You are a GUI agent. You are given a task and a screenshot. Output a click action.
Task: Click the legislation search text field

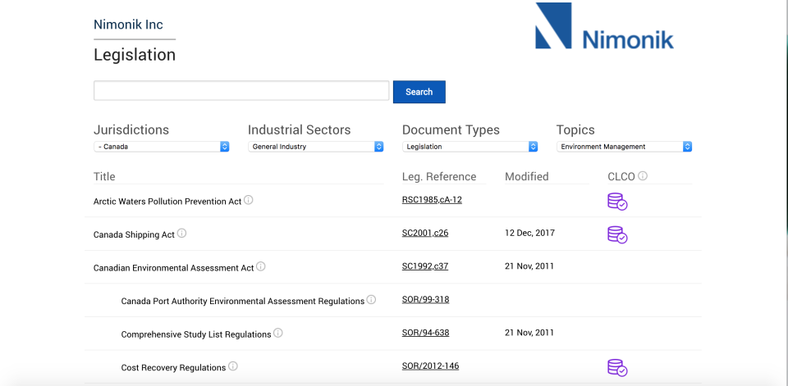(x=241, y=91)
